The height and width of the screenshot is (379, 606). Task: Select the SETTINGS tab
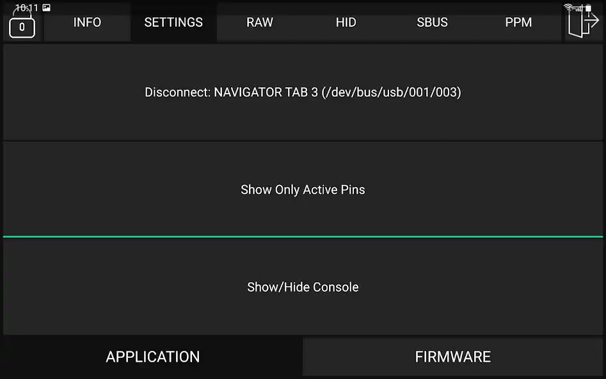pos(173,22)
